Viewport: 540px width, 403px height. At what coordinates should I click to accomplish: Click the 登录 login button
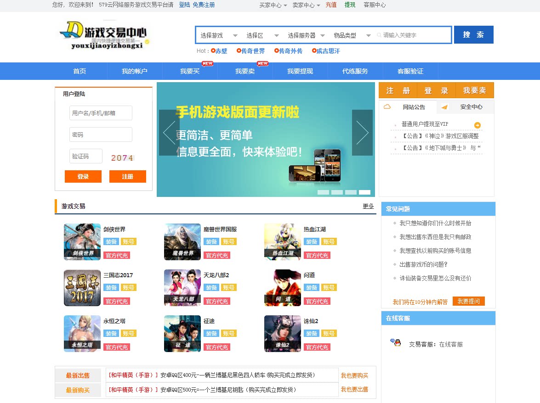(x=83, y=176)
